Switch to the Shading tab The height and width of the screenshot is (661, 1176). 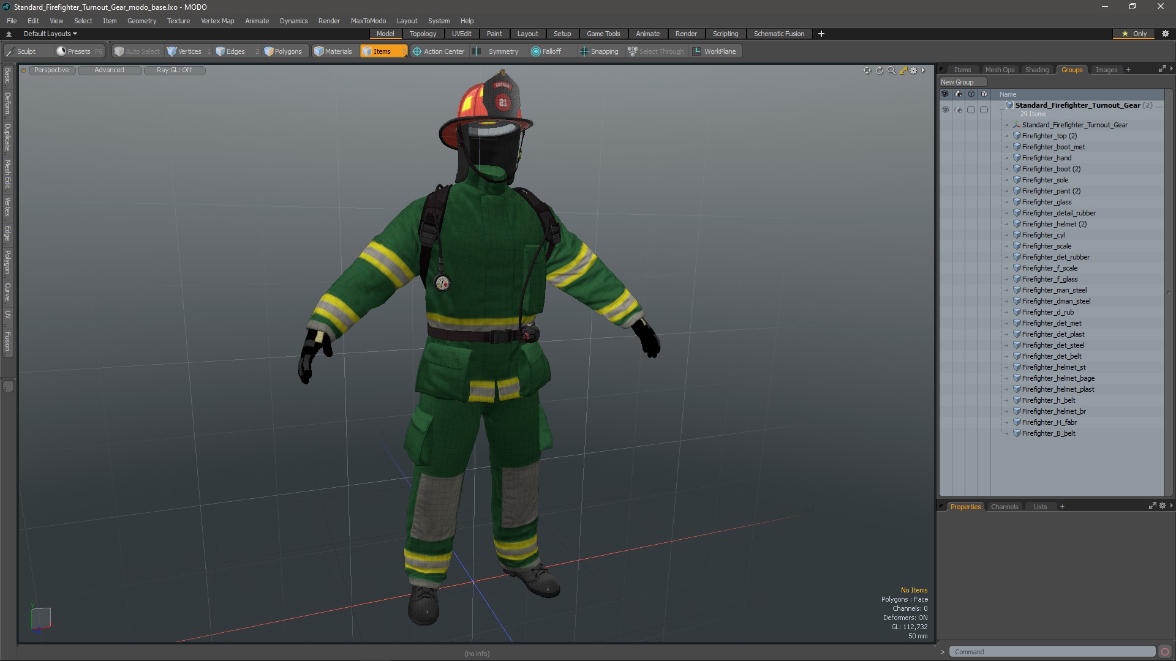pyautogui.click(x=1036, y=70)
